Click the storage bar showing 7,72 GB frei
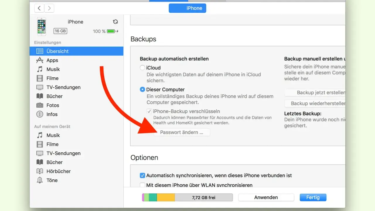The height and width of the screenshot is (211, 375). (187, 198)
